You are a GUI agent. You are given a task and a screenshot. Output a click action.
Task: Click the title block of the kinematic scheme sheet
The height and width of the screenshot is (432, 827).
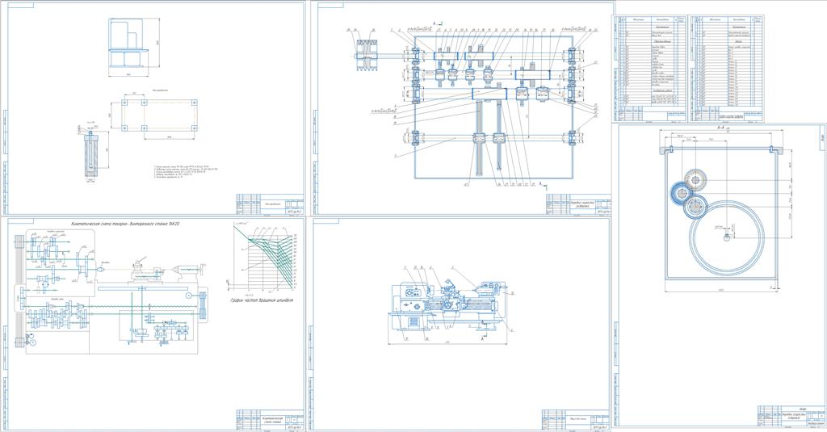point(270,420)
